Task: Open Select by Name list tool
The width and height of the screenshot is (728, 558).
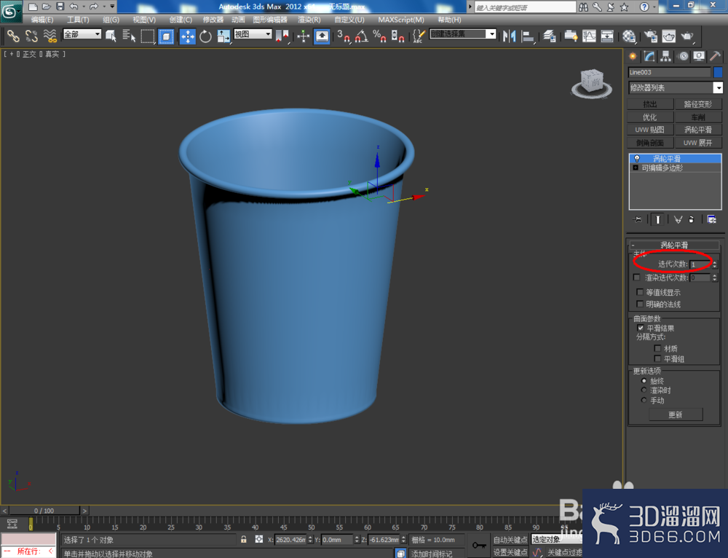Action: point(129,36)
